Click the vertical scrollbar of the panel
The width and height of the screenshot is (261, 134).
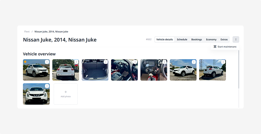[x=239, y=69]
